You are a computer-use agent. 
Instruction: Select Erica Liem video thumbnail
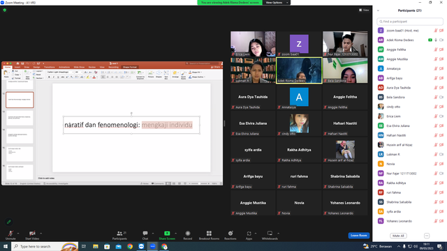pyautogui.click(x=253, y=44)
